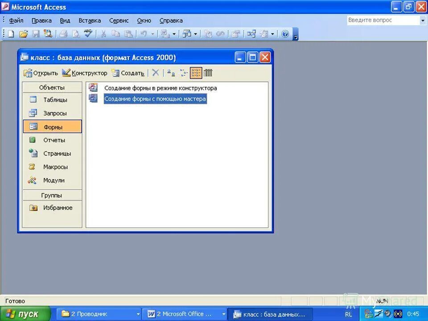The image size is (428, 321).
Task: Expand the Undo history dropdown arrow
Action: pos(152,34)
